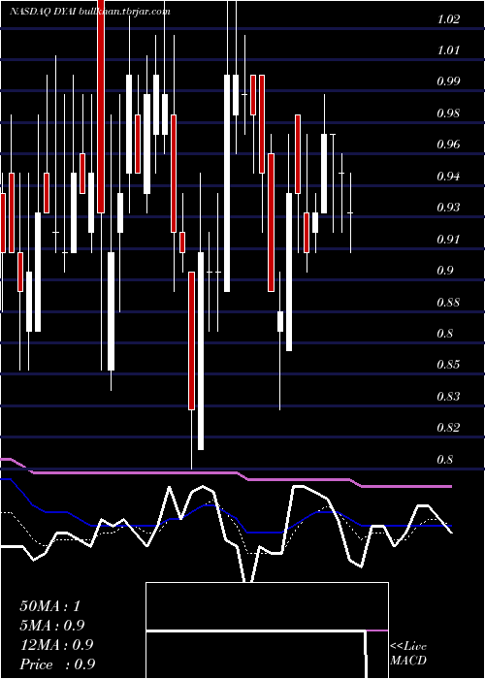Click the 0.82 price axis label
This screenshot has width=485, height=679.
coord(448,428)
